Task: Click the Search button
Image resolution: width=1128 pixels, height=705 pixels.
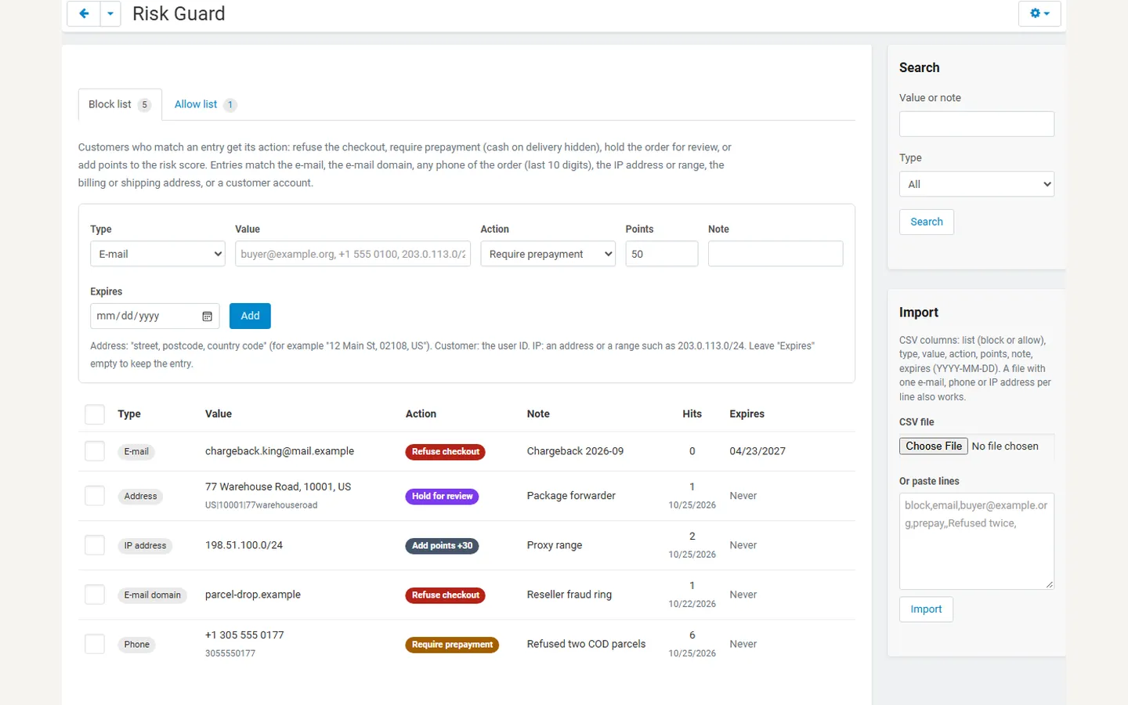Action: tap(927, 222)
